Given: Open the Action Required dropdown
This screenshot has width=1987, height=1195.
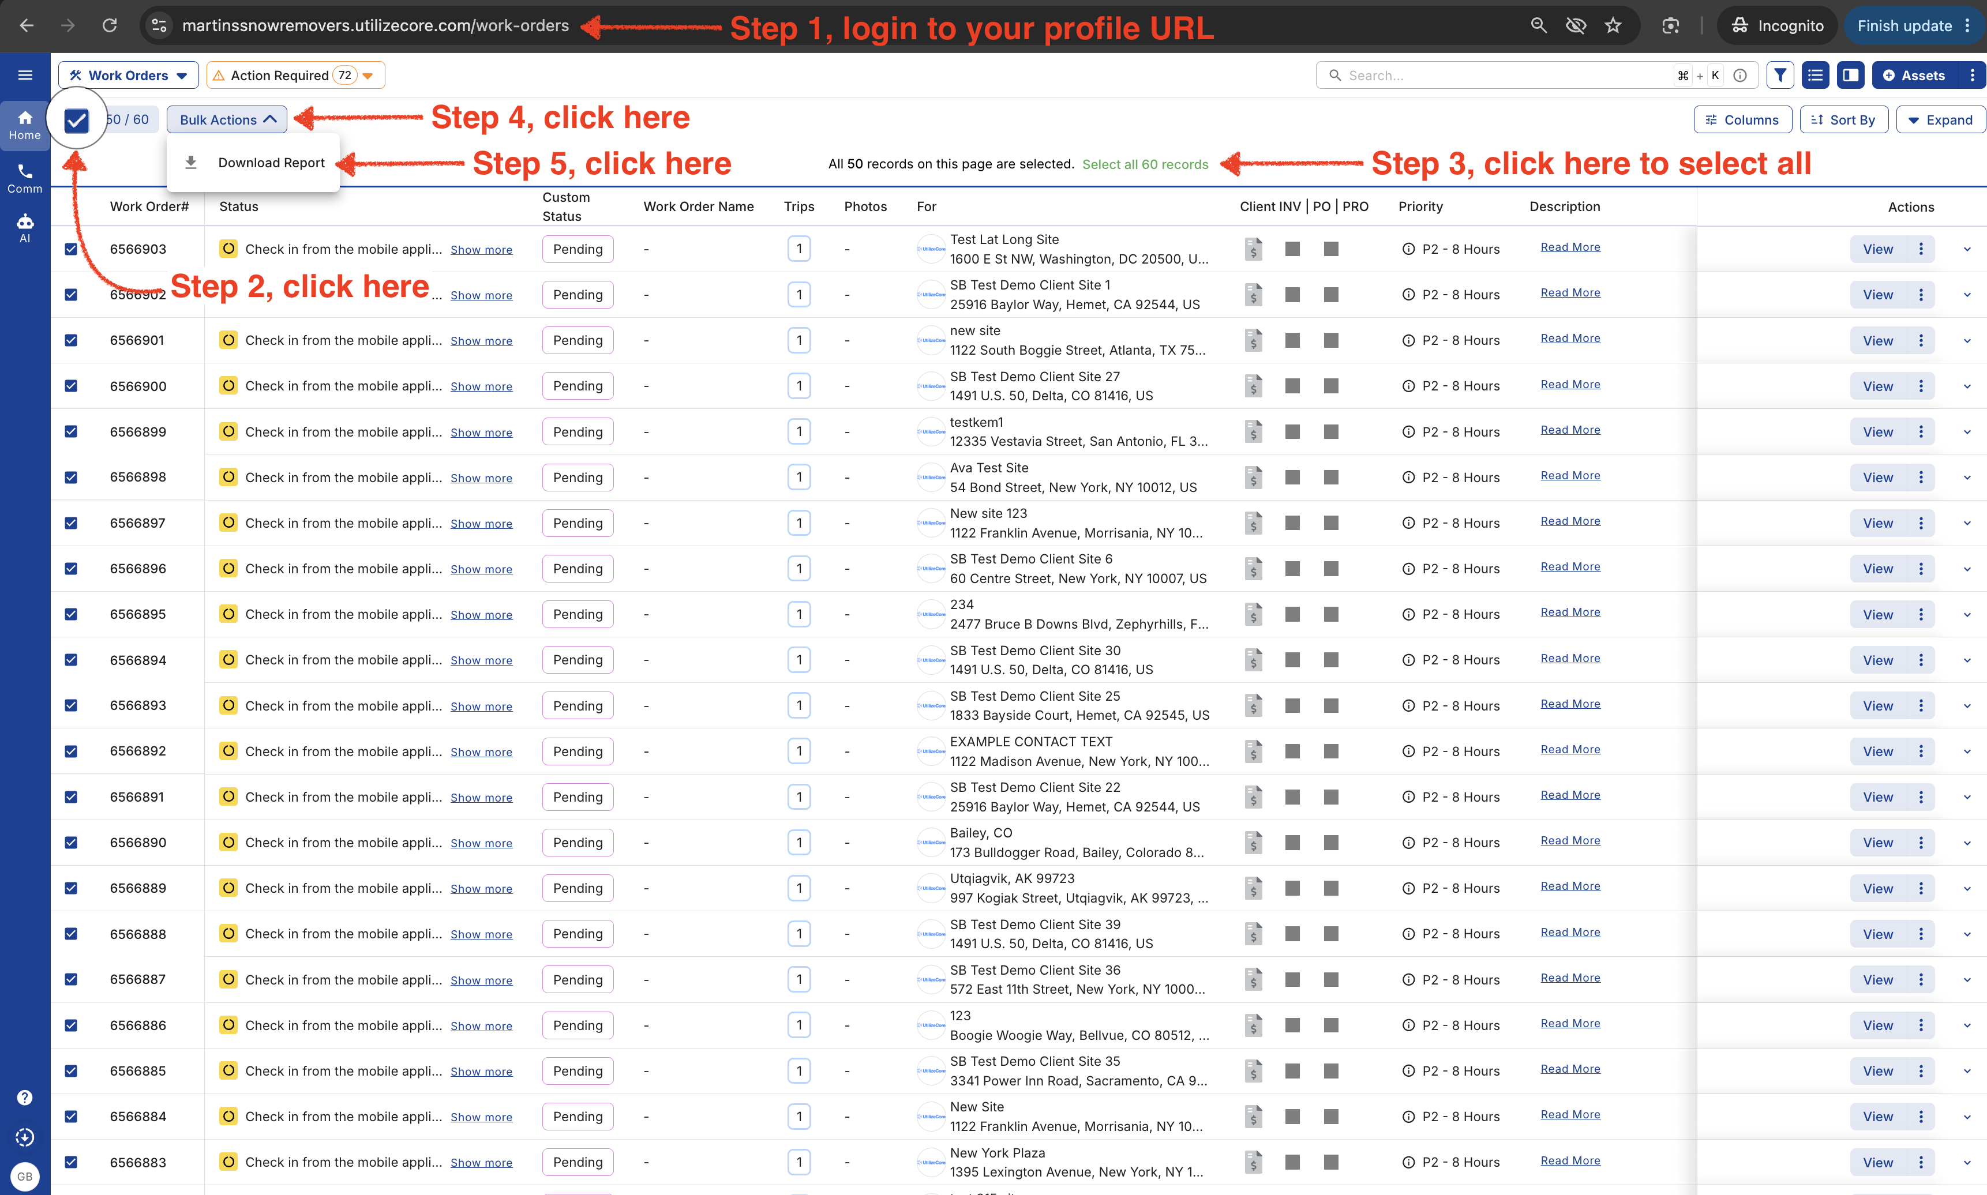Looking at the screenshot, I should pos(295,75).
